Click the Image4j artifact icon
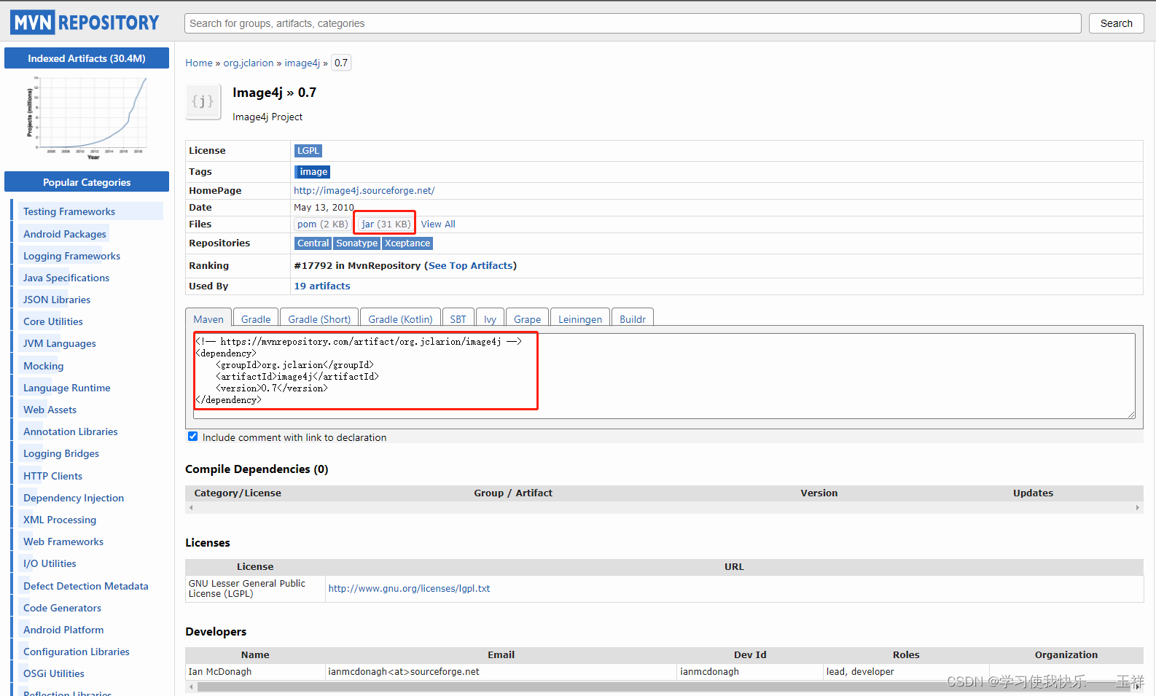Image resolution: width=1156 pixels, height=696 pixels. click(x=203, y=101)
